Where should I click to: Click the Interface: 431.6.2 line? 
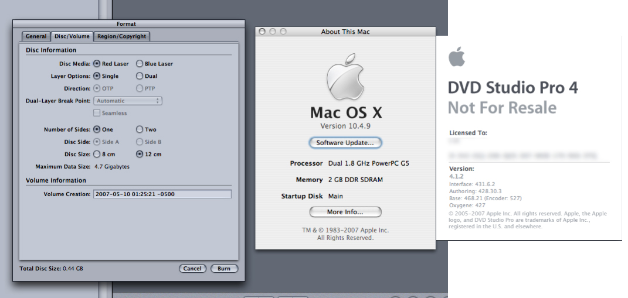coord(472,184)
